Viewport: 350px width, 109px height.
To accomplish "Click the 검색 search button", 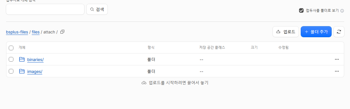I will coord(97,9).
